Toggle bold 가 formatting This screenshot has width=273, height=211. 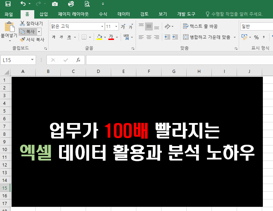53,37
